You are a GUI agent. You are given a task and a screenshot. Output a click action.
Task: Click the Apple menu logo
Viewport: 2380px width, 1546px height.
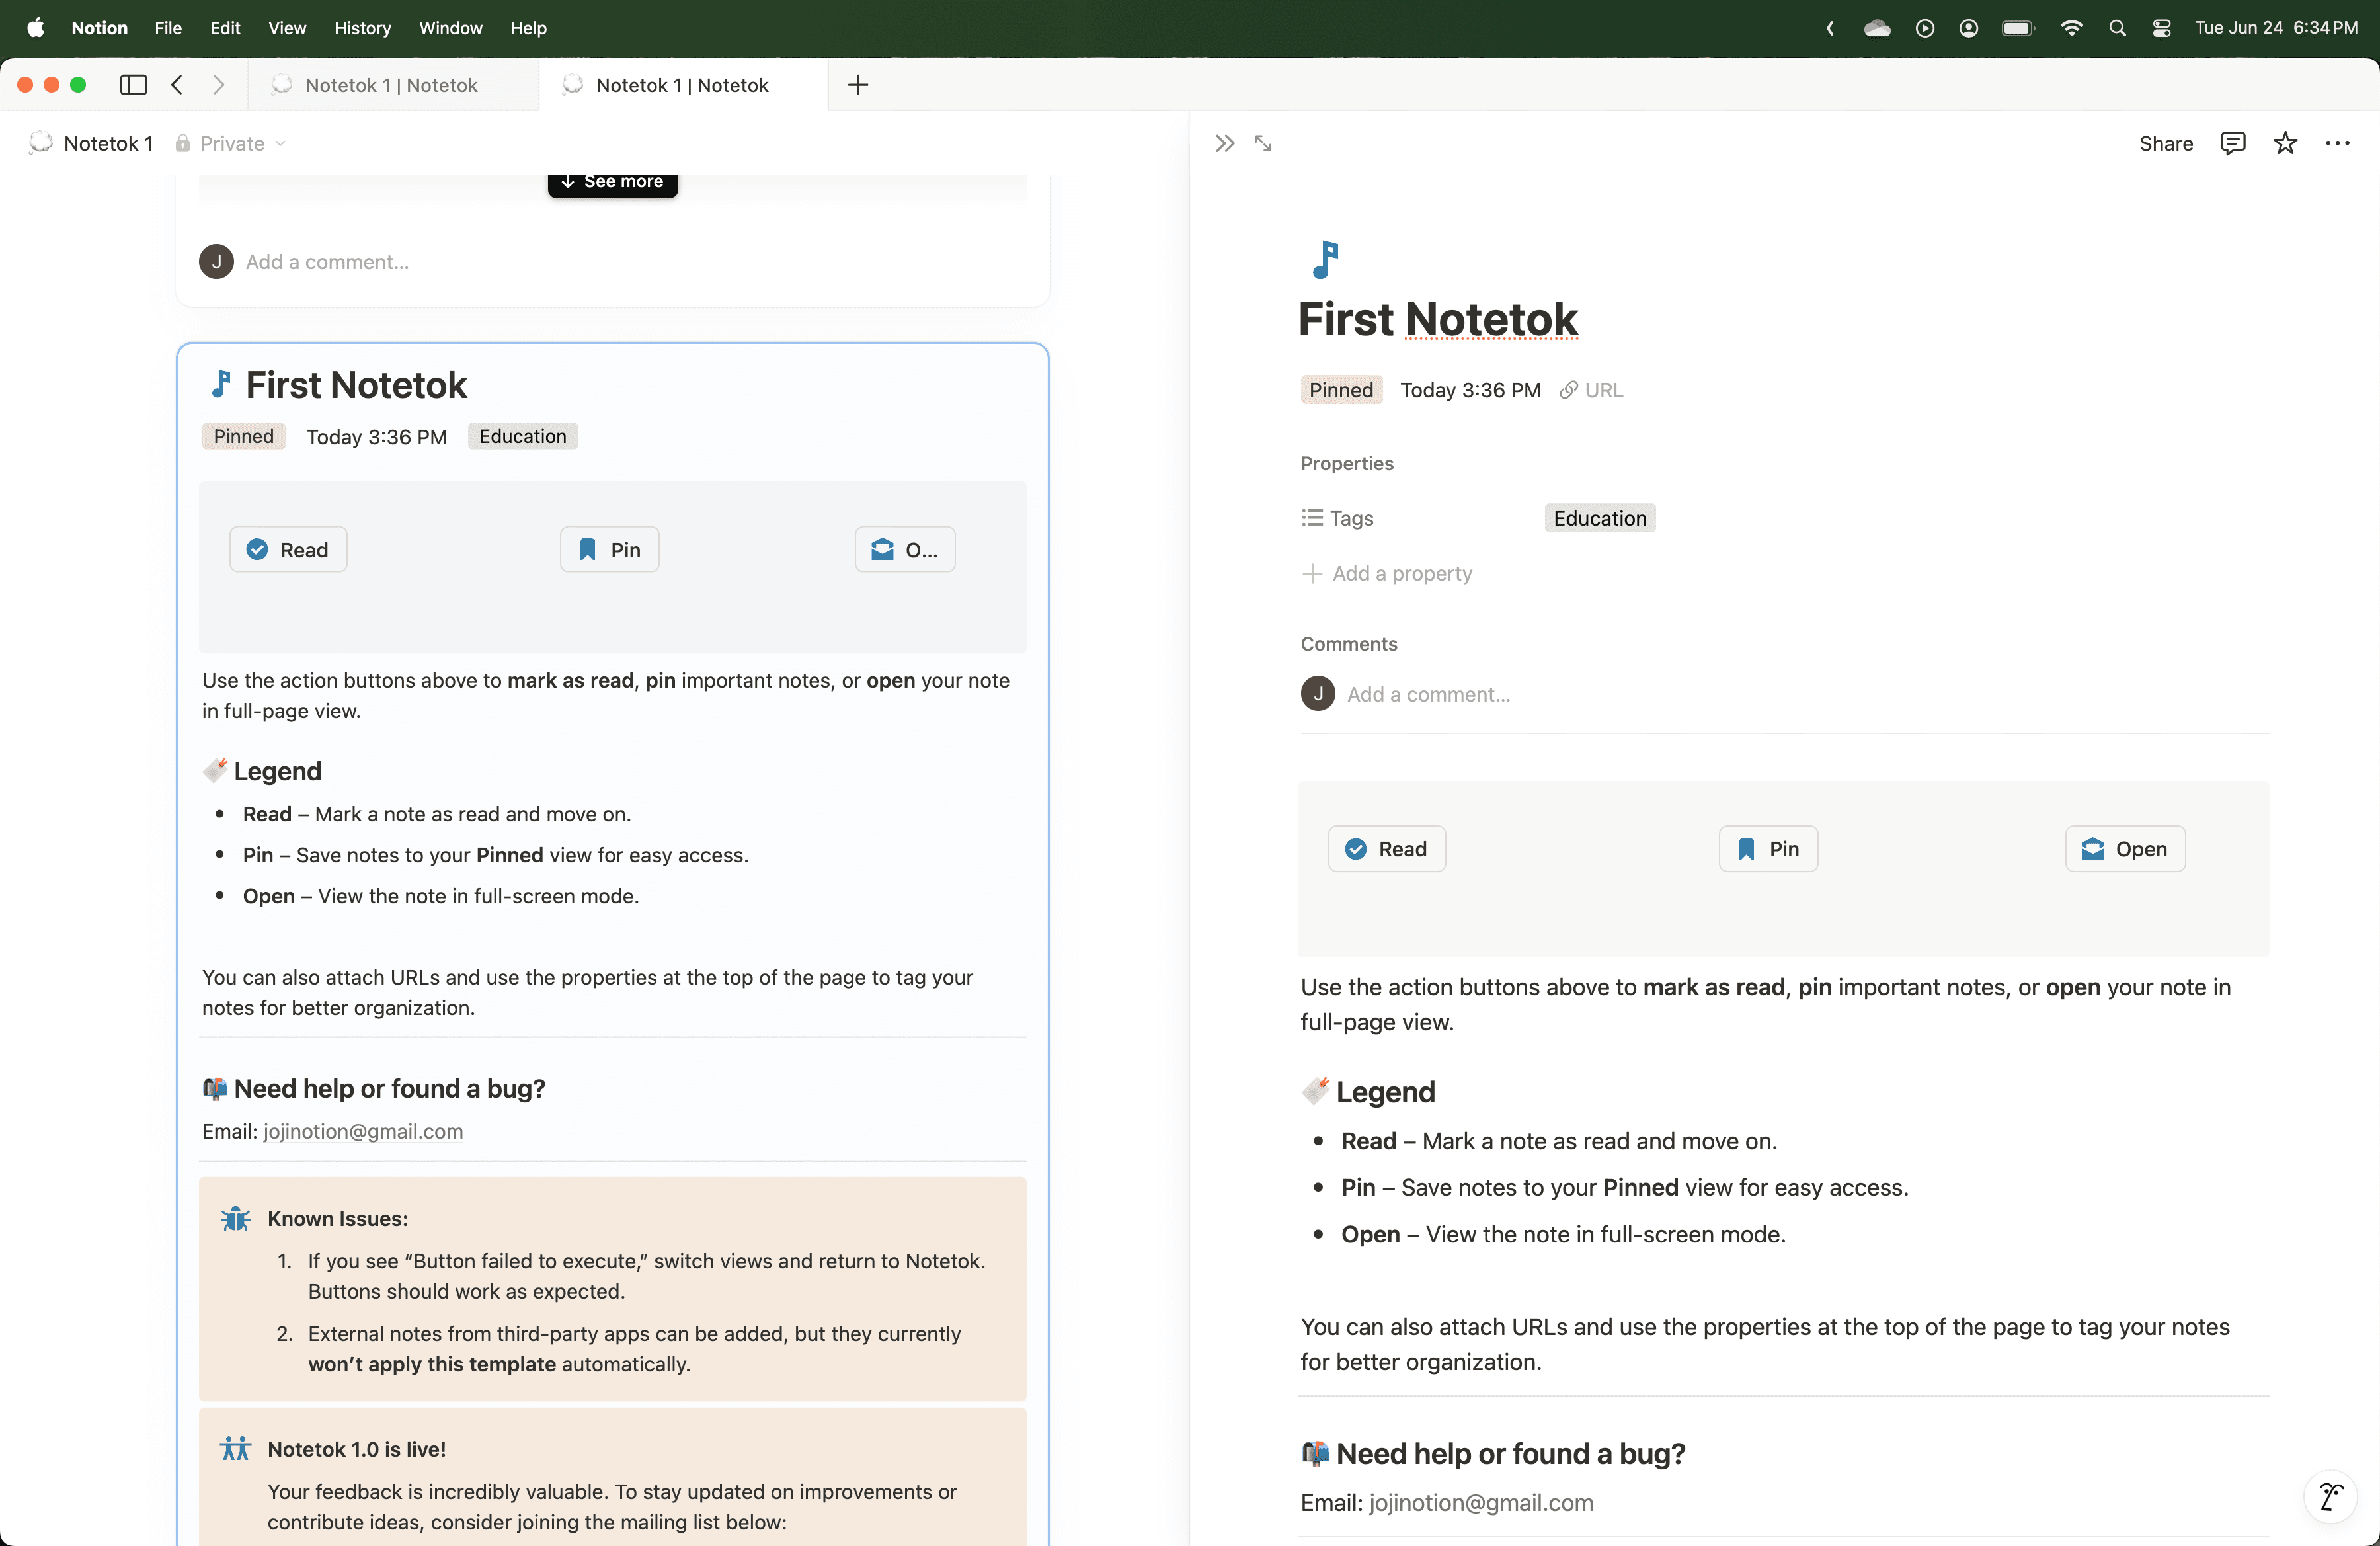tap(36, 28)
